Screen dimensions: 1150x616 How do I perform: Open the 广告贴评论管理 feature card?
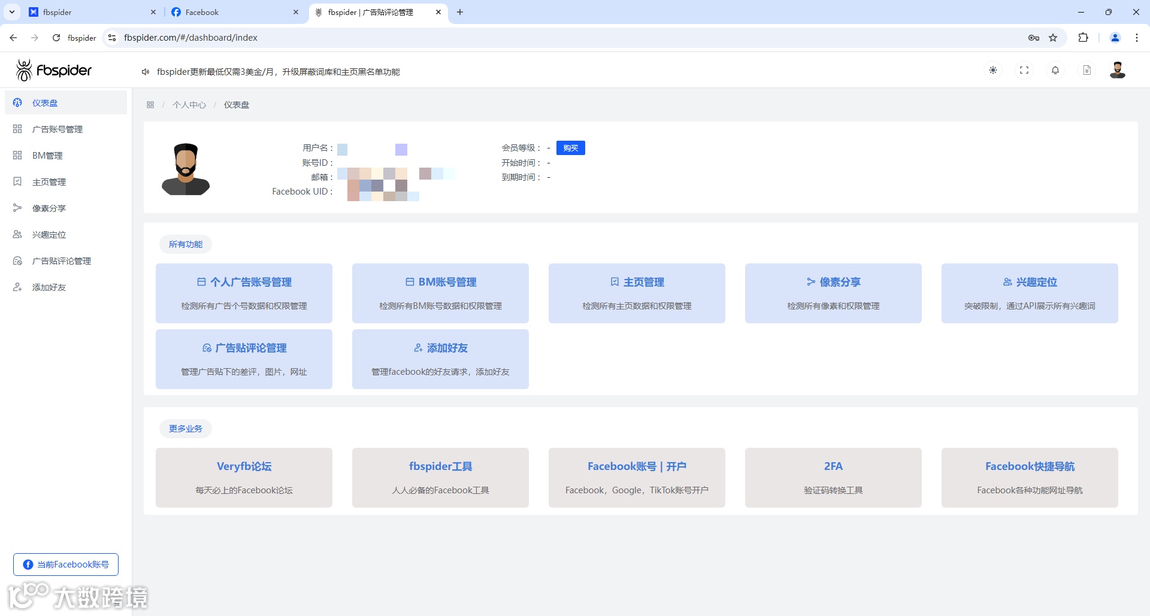pyautogui.click(x=244, y=359)
